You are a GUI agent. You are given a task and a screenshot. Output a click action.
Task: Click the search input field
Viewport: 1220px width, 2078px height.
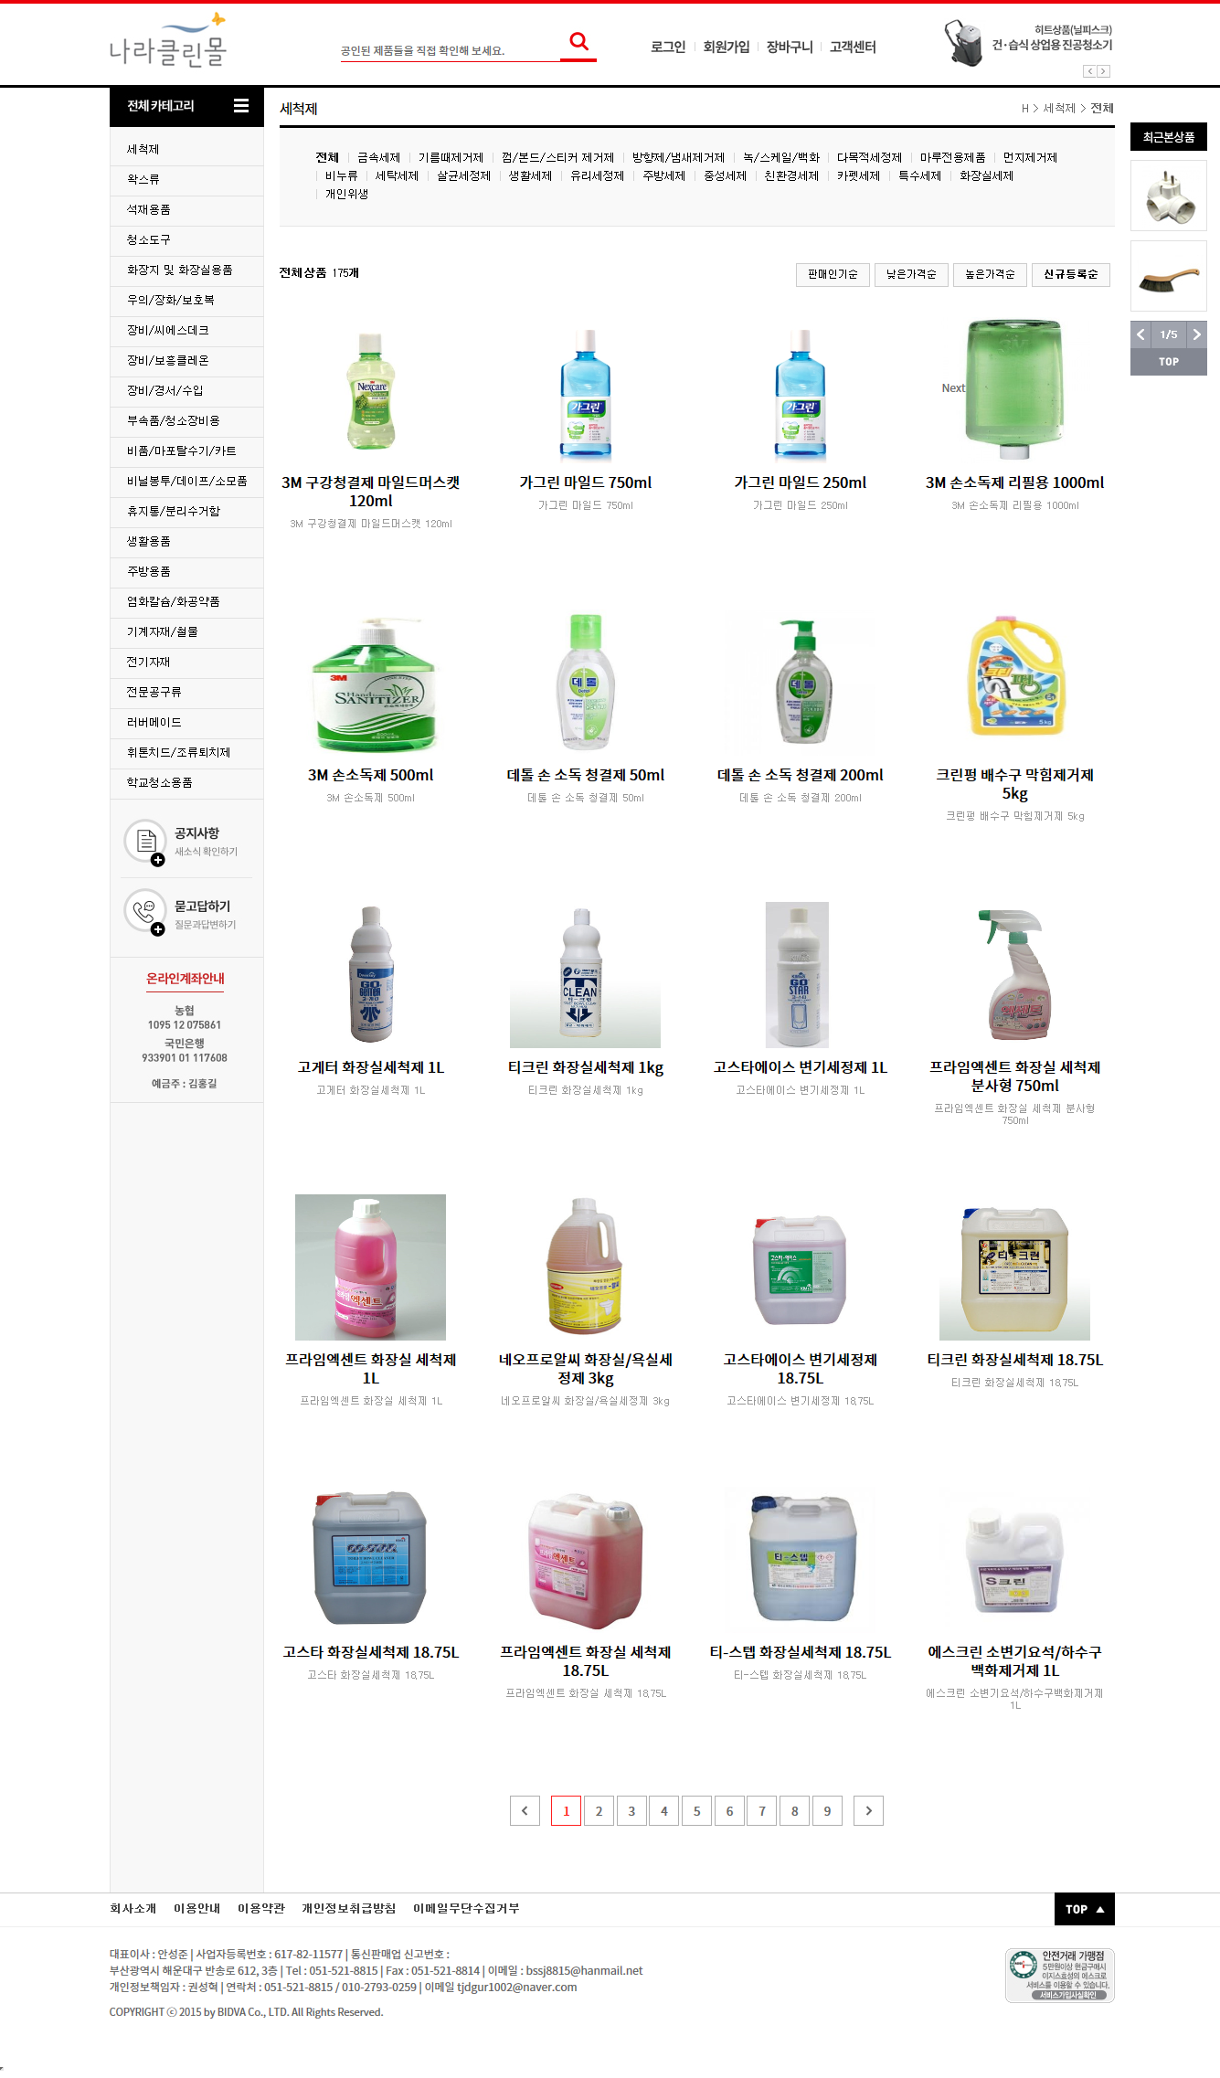(x=449, y=50)
